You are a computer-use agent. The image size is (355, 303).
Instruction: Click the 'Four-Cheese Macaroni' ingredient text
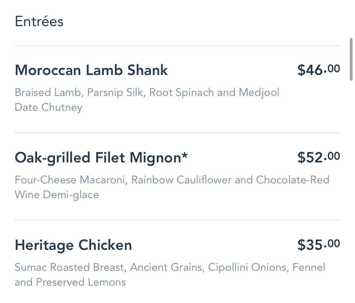70,180
